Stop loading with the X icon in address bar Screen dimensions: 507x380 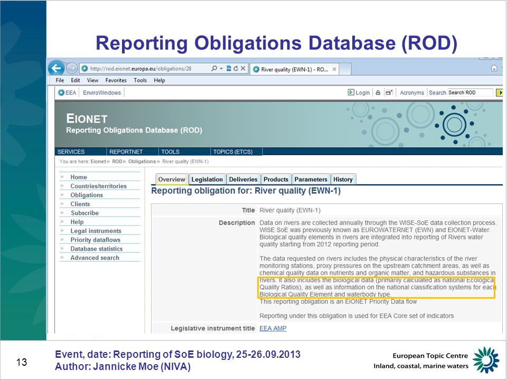pos(243,69)
